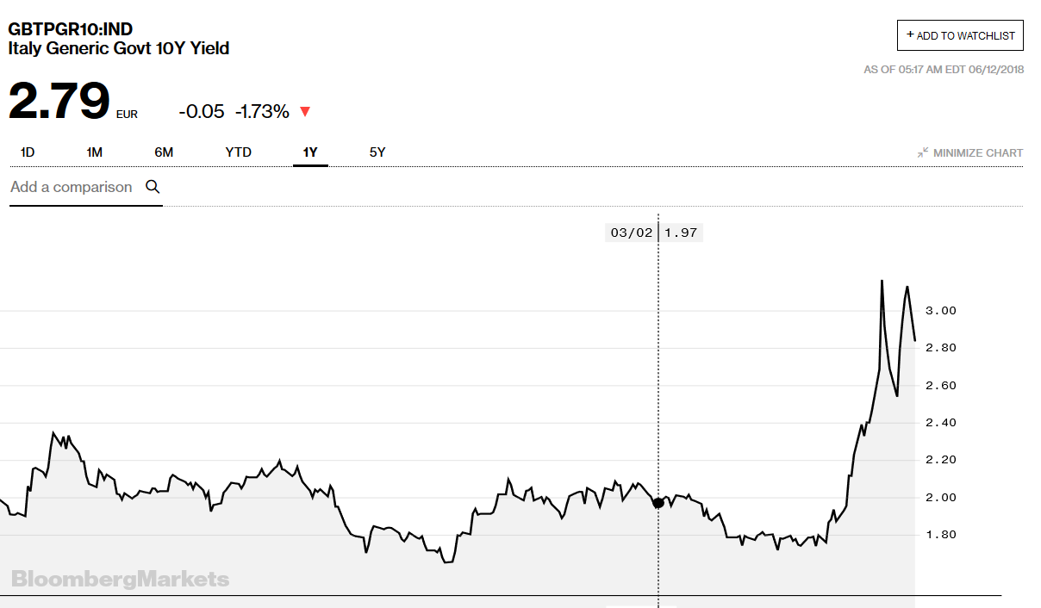The height and width of the screenshot is (608, 1041).
Task: Click the magnifier icon beside Add a comparison
Action: click(x=153, y=187)
